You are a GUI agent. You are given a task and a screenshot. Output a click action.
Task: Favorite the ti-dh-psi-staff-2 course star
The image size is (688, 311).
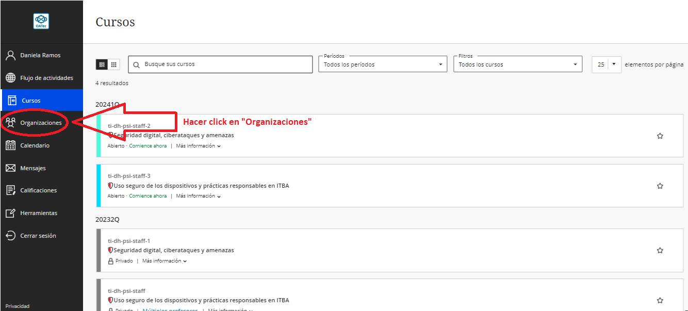coord(660,136)
